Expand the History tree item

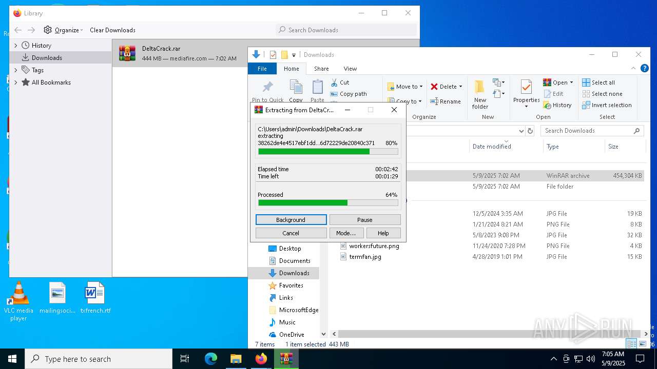16,46
